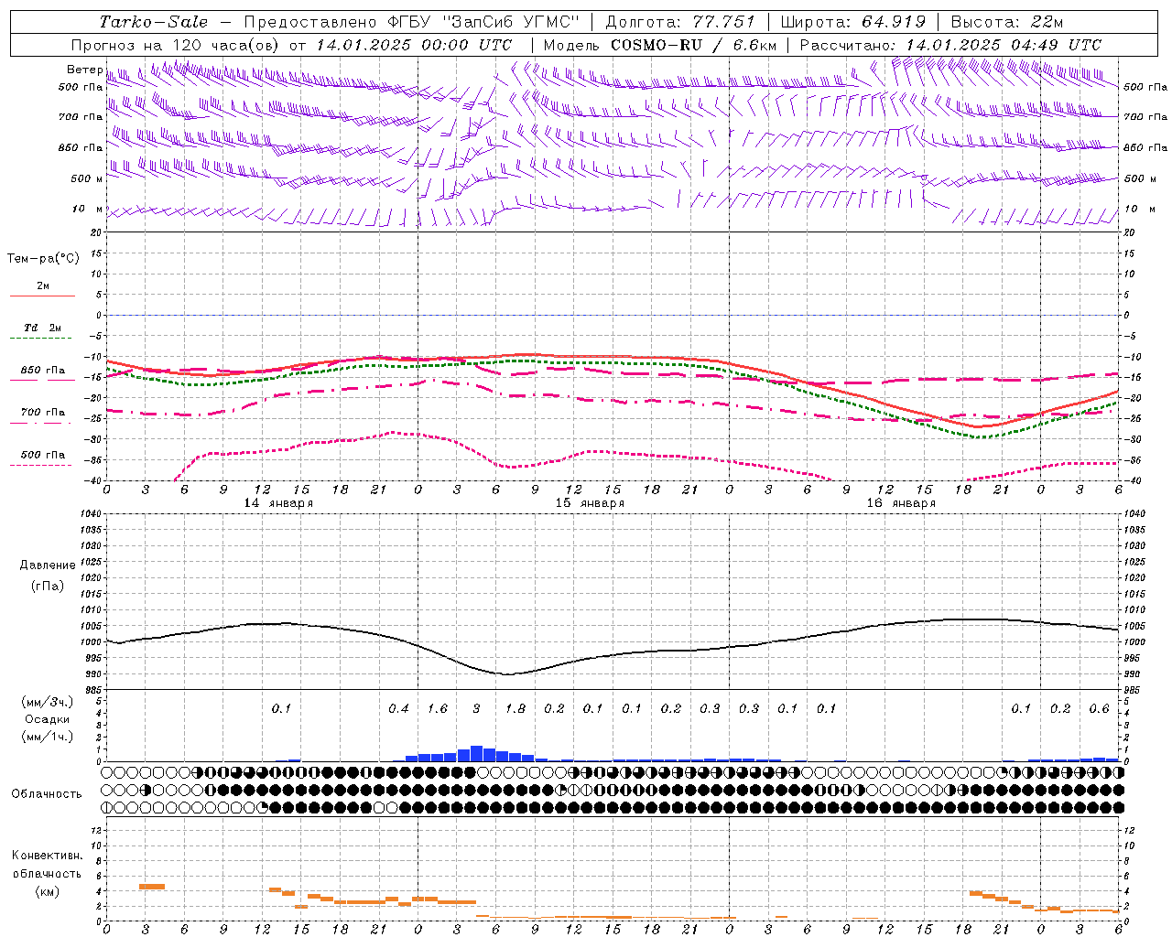Image resolution: width=1172 pixels, height=937 pixels.
Task: Click the 2м temperature legend entry
Action: 43,286
